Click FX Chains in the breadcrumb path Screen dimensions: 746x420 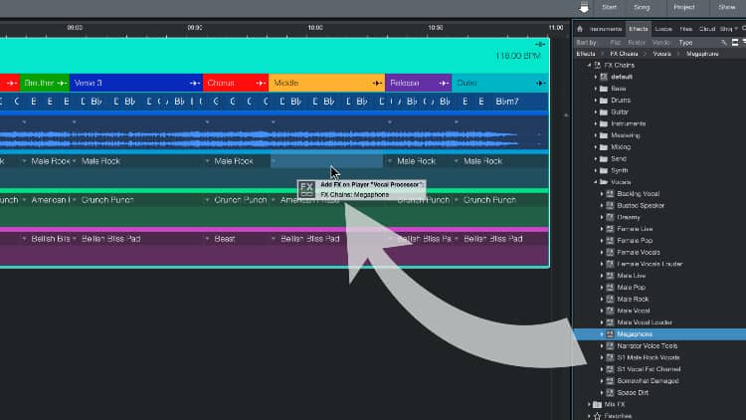(624, 54)
